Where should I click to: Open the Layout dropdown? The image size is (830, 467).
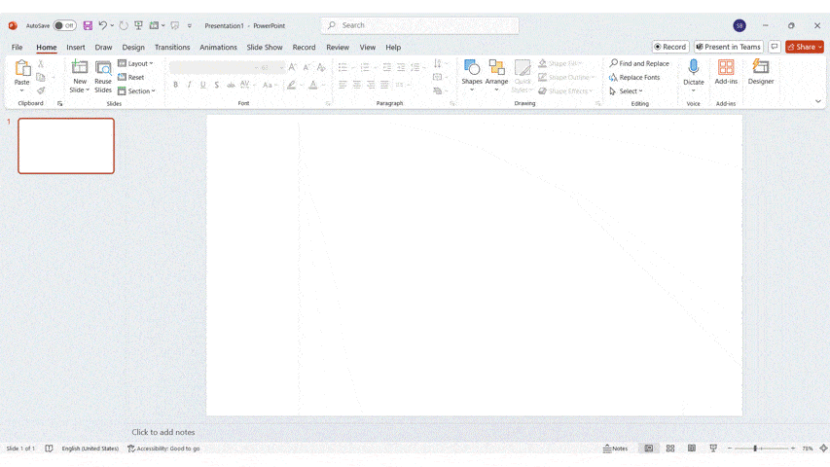(x=135, y=63)
